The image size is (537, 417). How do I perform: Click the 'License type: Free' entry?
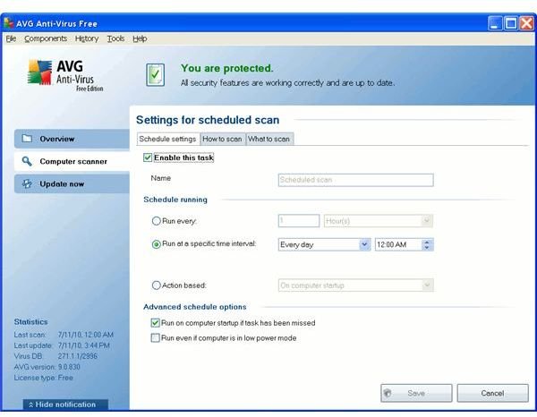tap(44, 378)
